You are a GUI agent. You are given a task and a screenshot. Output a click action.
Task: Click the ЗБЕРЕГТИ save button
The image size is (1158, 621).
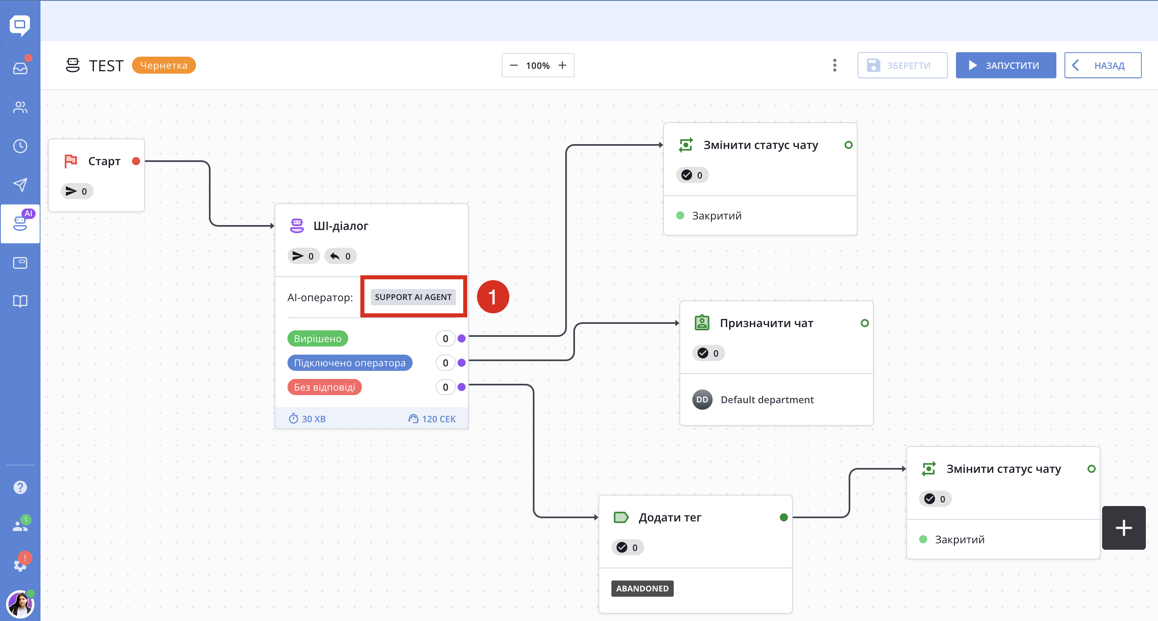902,66
